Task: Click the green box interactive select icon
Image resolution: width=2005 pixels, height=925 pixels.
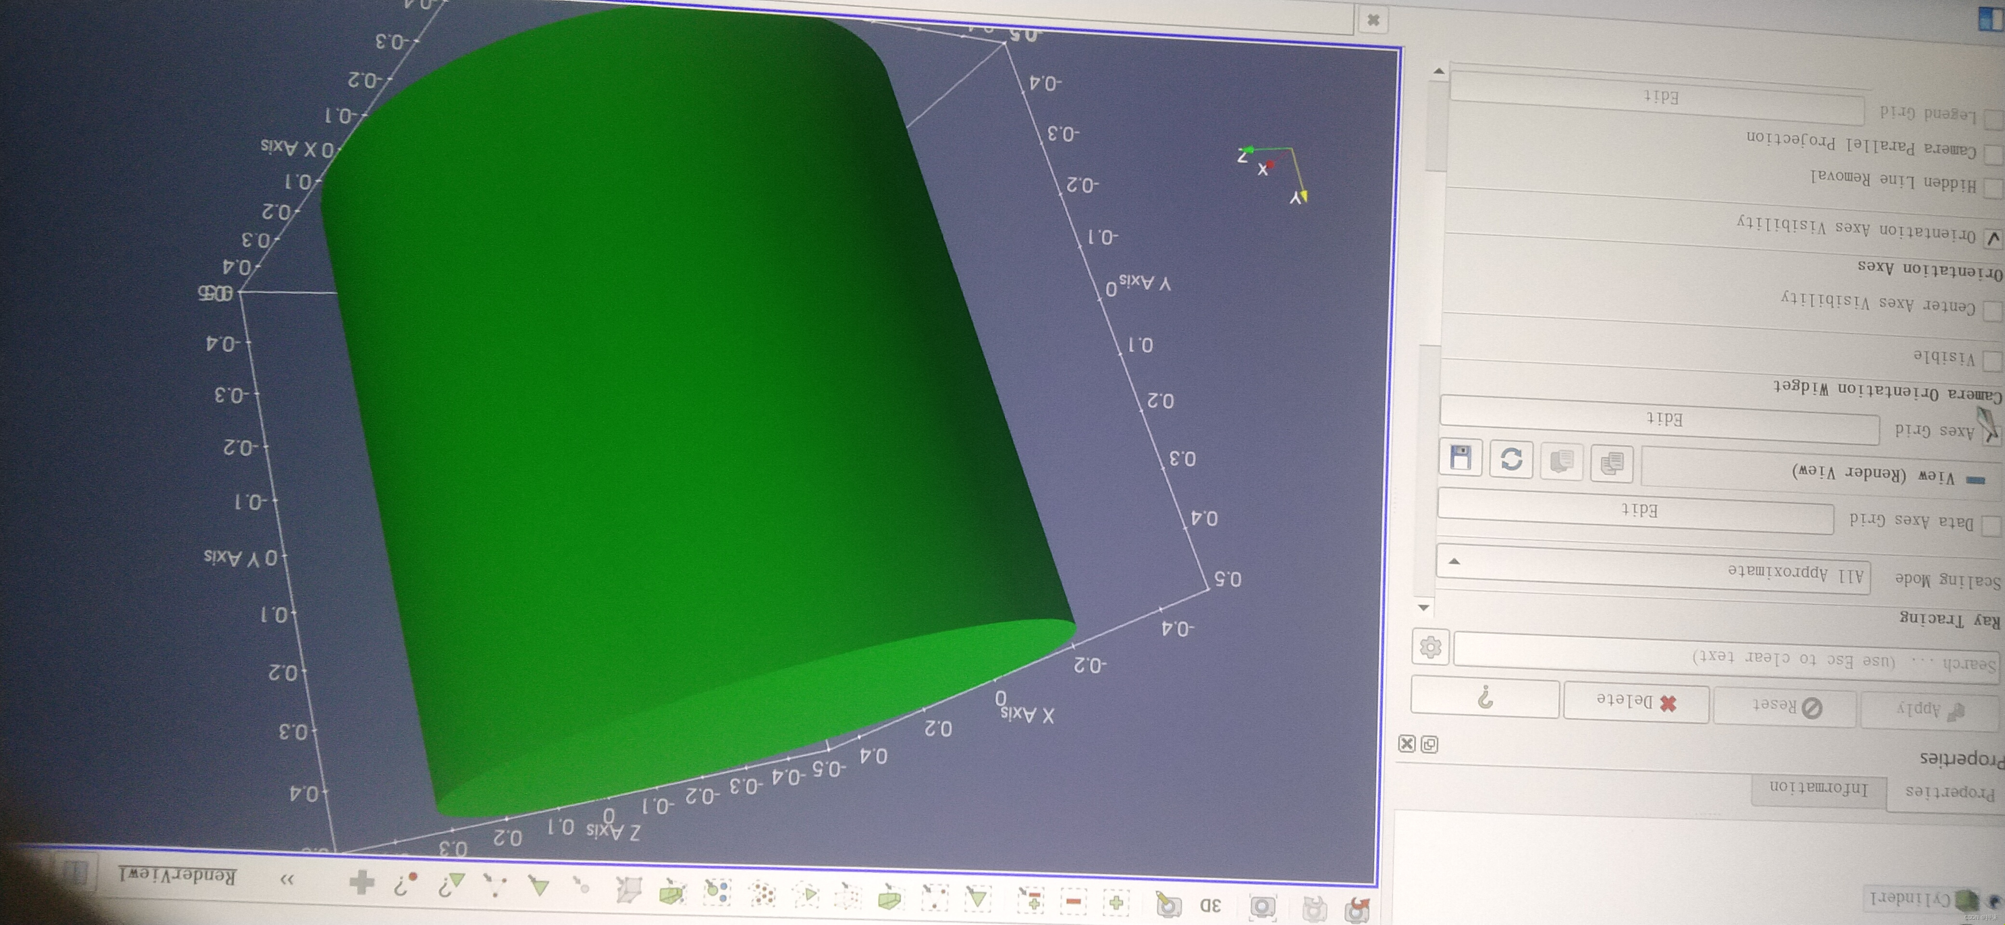Action: pos(672,892)
